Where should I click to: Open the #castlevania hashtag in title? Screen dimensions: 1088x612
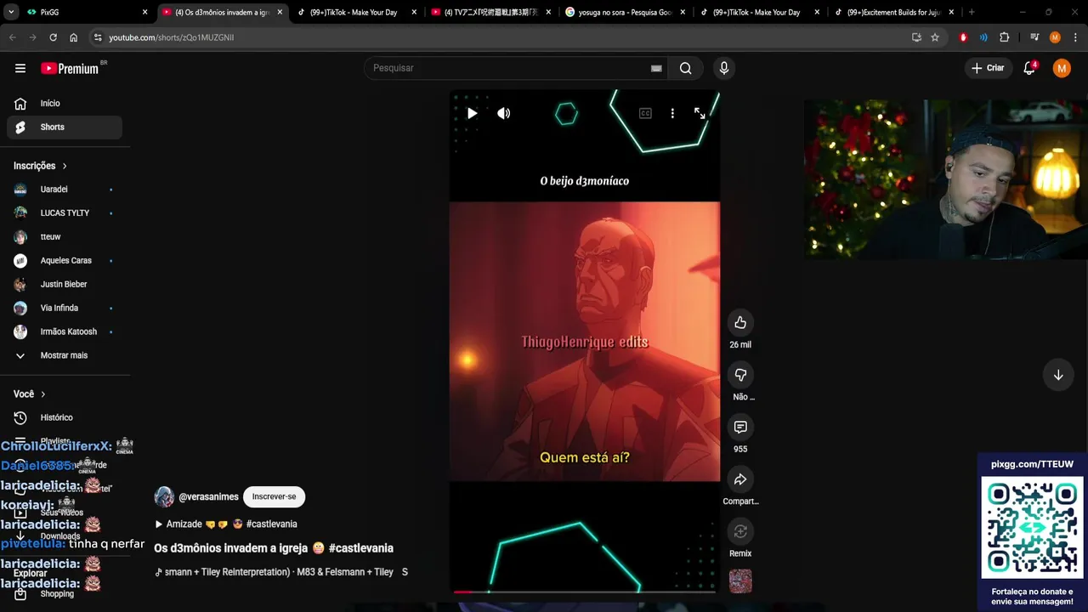361,548
